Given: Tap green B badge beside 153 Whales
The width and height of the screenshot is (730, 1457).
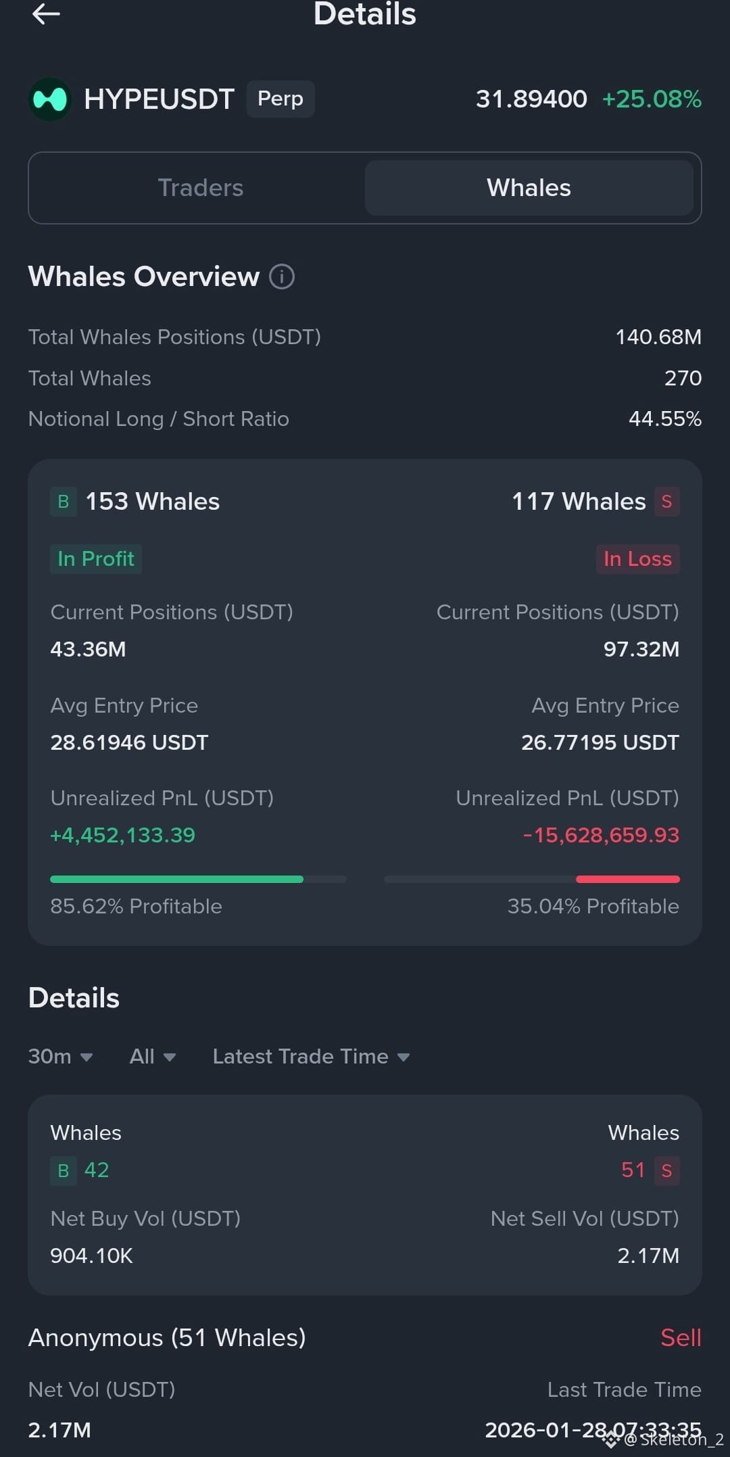Looking at the screenshot, I should [x=63, y=502].
